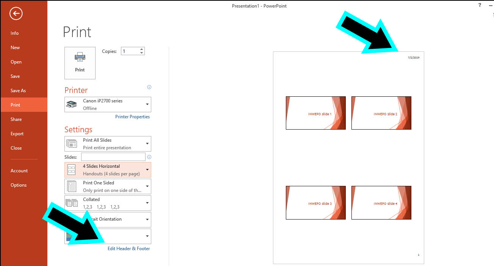Click the Slides range input field
The height and width of the screenshot is (266, 494).
coord(113,157)
